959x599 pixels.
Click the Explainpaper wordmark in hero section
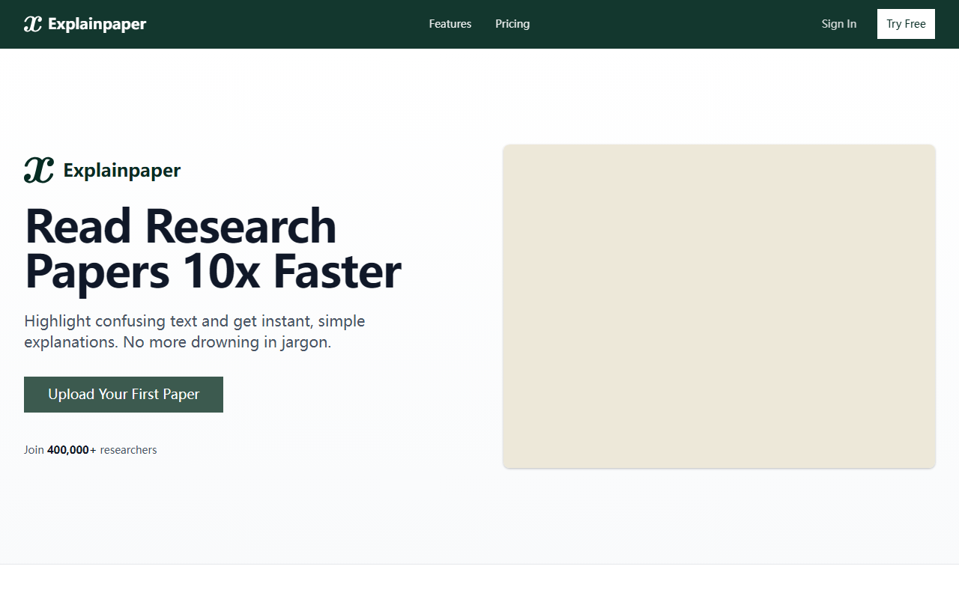pyautogui.click(x=122, y=171)
